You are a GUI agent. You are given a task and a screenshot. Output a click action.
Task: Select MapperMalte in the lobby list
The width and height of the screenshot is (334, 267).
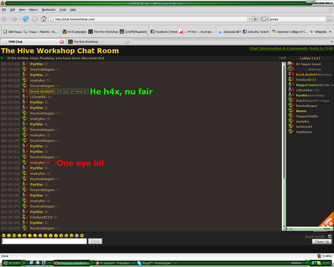[307, 116]
